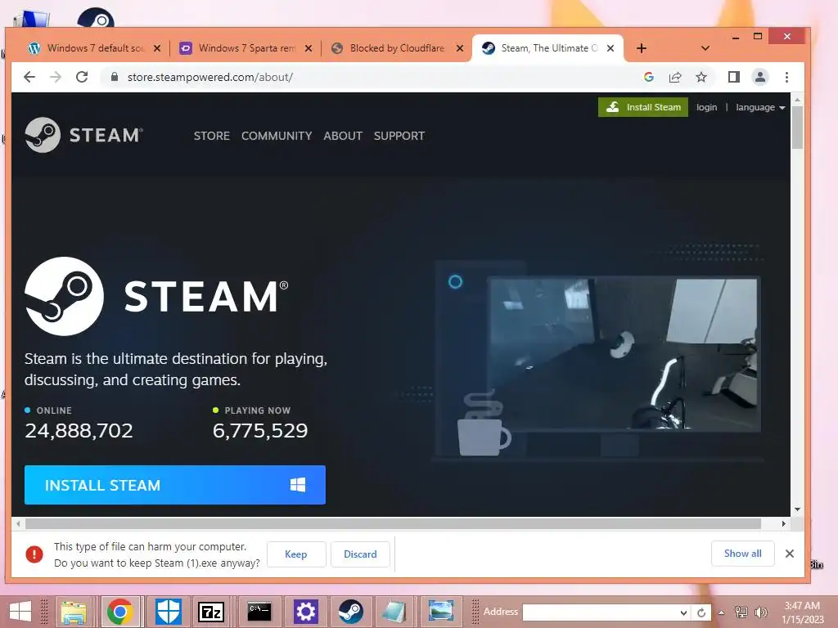Open the ABOUT menu
This screenshot has height=628, width=838.
343,136
